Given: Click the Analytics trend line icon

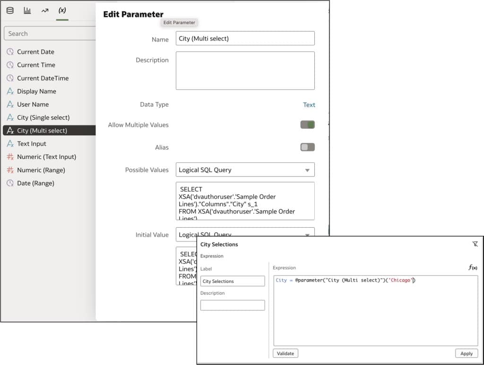Looking at the screenshot, I should tap(44, 10).
